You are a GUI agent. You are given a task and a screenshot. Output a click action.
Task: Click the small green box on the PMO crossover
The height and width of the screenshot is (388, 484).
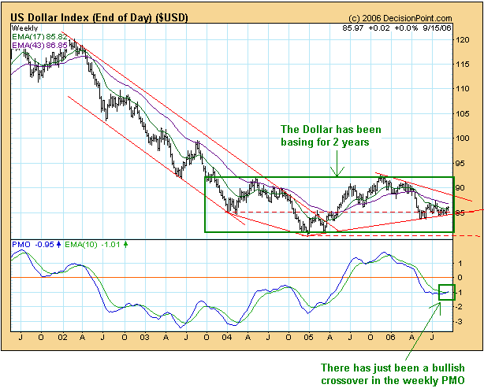pos(446,291)
